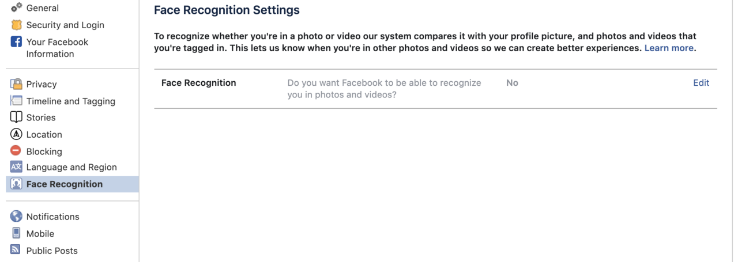Open the Learn more link
Viewport: 738px width, 262px height.
669,48
